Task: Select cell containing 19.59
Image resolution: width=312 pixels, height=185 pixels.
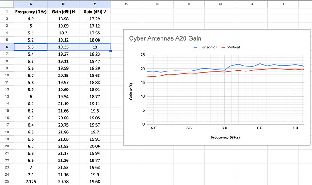Action: point(63,68)
